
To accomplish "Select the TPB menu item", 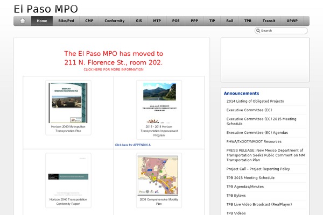I will 248,21.
